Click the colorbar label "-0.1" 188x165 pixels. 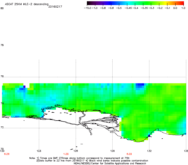click(167, 8)
